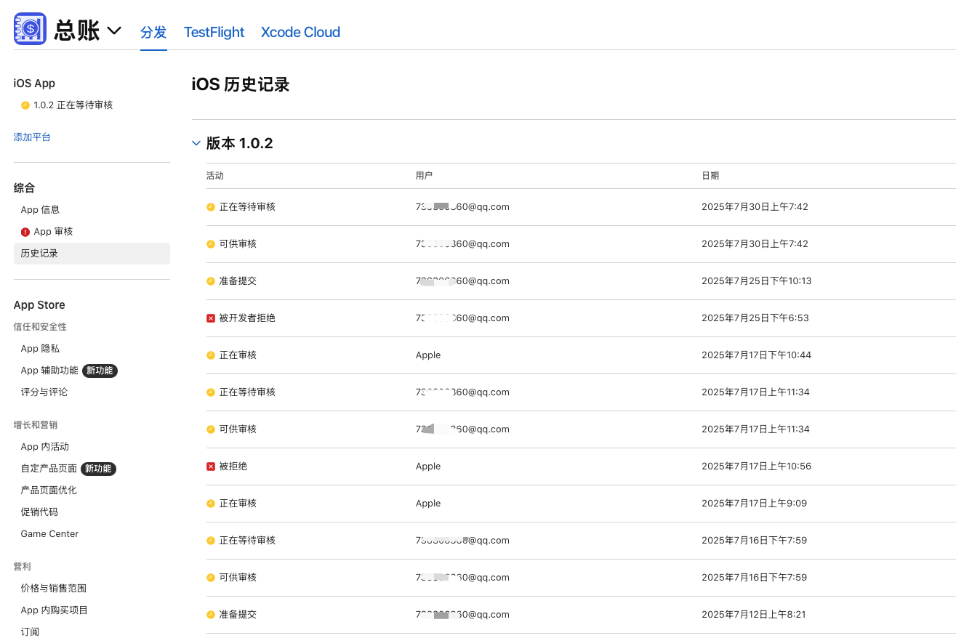Click the iOS App sidebar heading
This screenshot has width=956, height=638.
(x=34, y=84)
